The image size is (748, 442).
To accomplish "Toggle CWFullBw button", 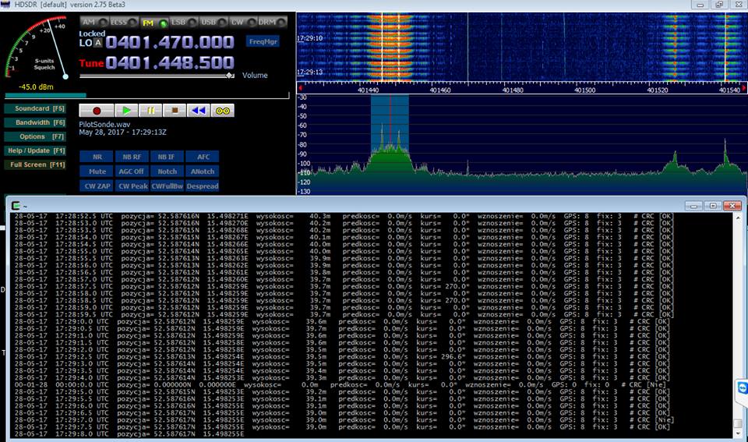I will [167, 186].
